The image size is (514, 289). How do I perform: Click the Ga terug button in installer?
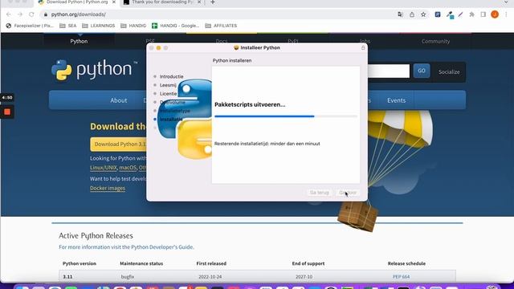(320, 193)
